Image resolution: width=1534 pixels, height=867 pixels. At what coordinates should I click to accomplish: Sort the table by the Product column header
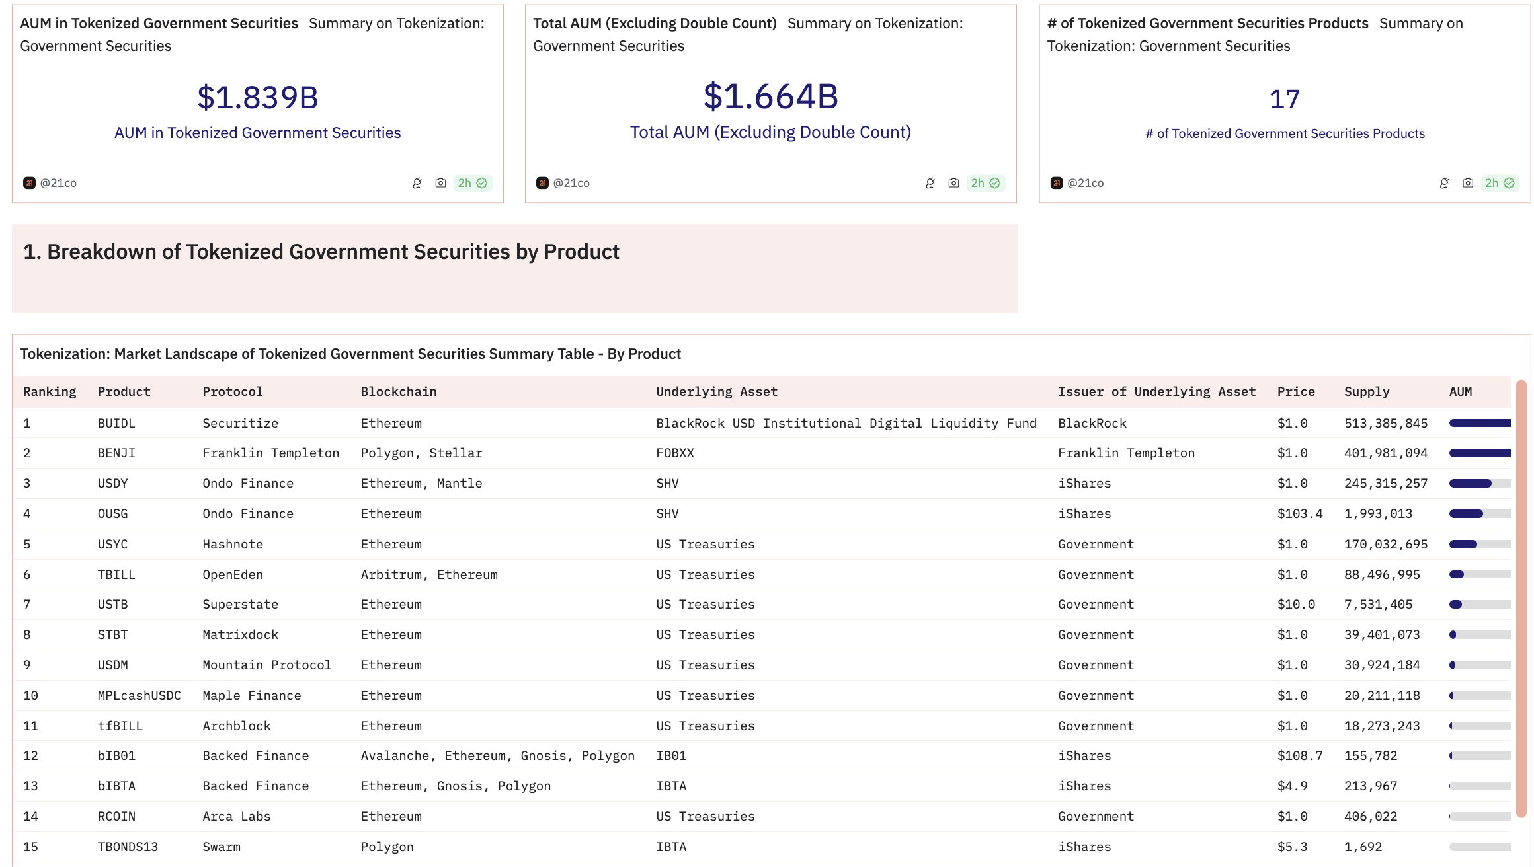[124, 391]
